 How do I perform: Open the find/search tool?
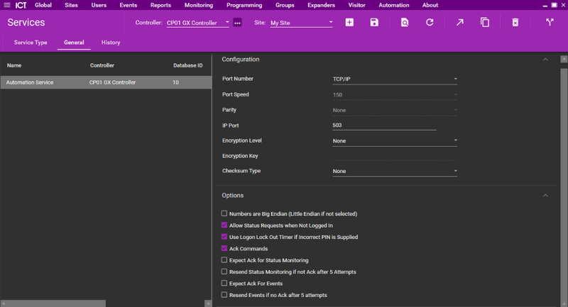click(x=405, y=23)
